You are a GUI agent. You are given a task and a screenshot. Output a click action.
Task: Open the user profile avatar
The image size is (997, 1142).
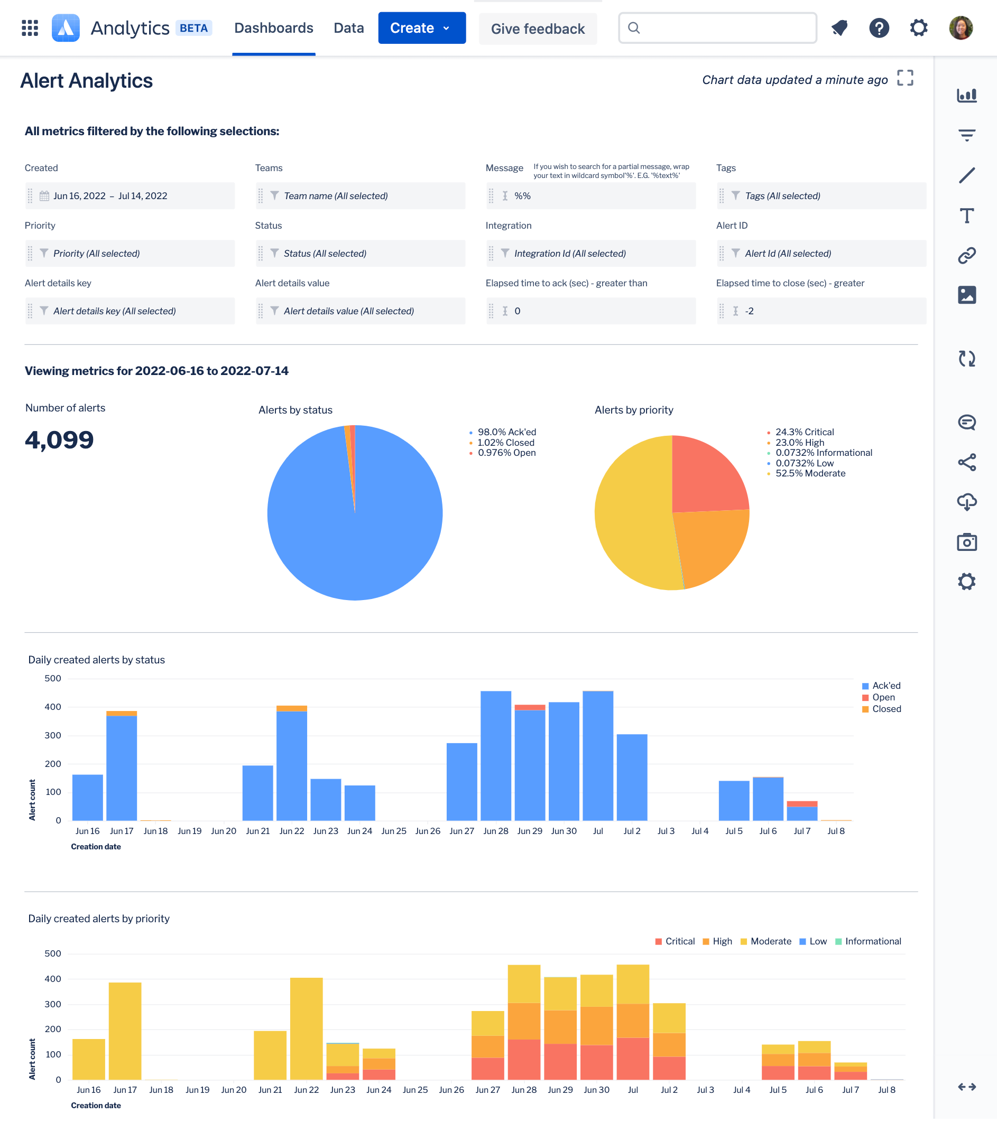tap(961, 28)
